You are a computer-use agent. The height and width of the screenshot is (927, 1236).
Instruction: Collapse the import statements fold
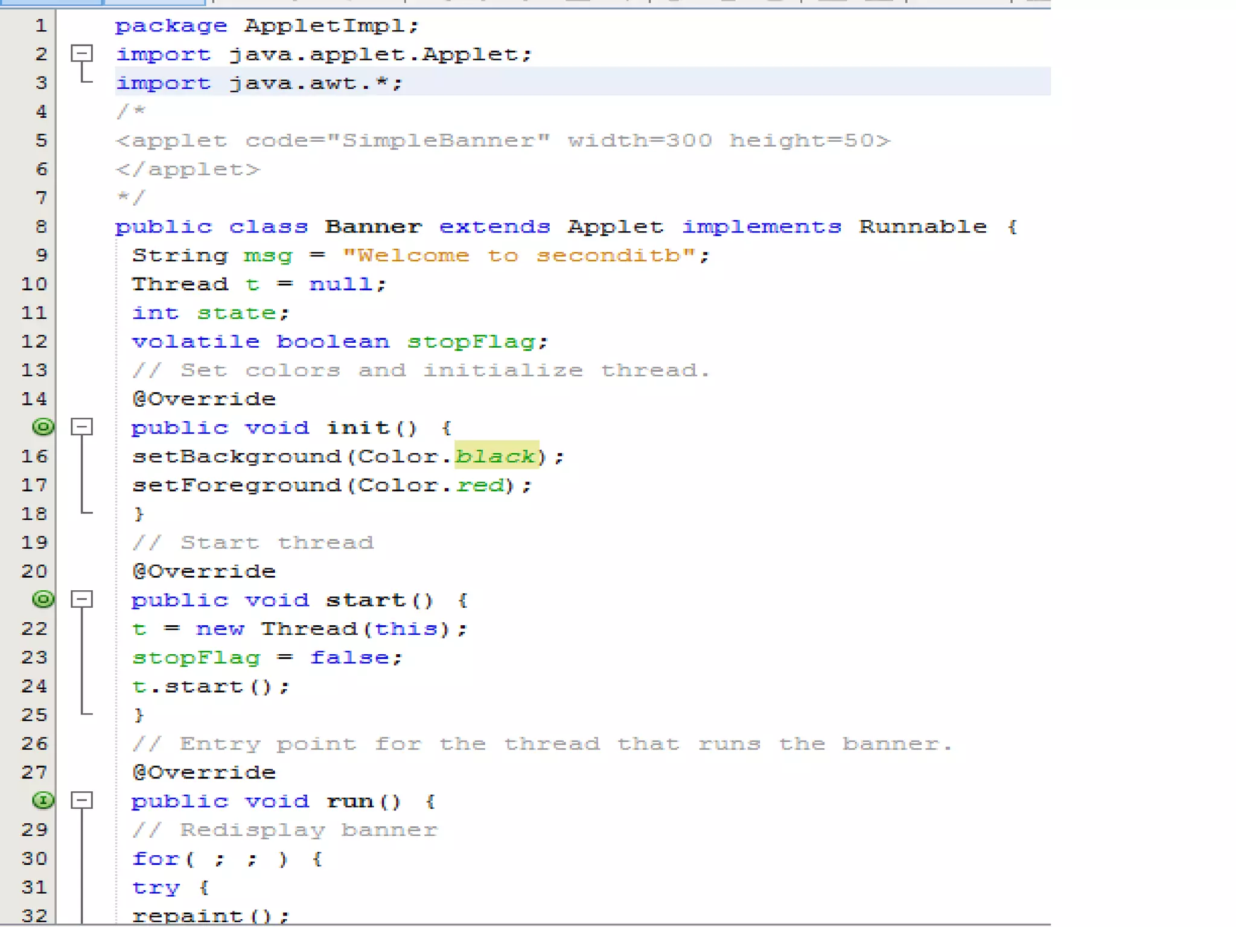[81, 54]
